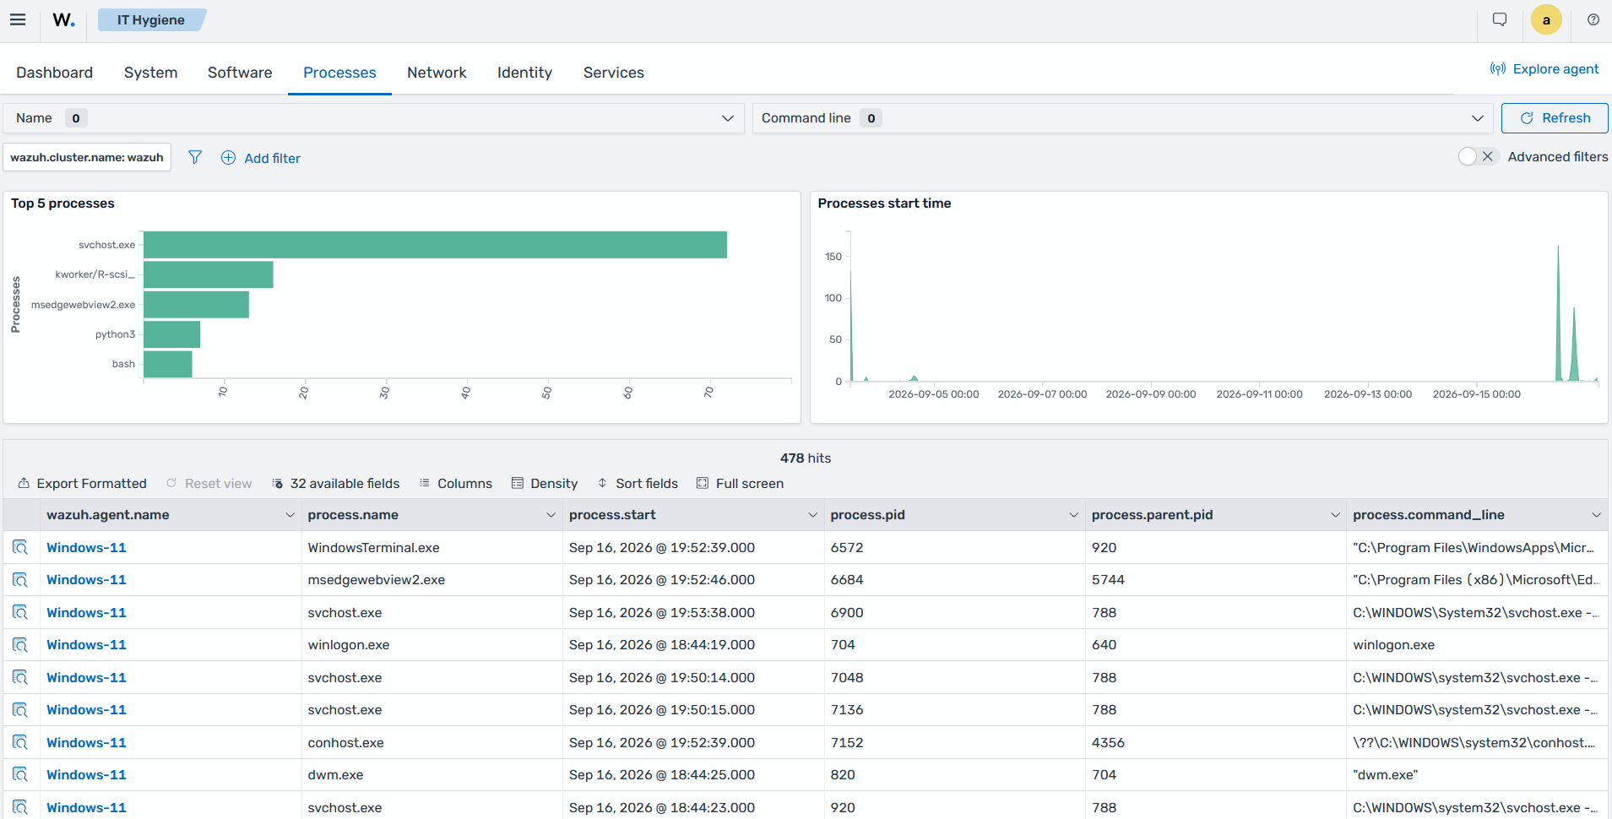Click Export Formatted

pos(82,483)
